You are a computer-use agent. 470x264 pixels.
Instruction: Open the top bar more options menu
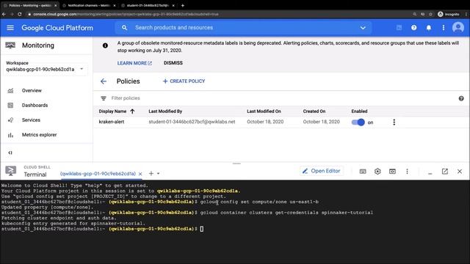click(444, 28)
